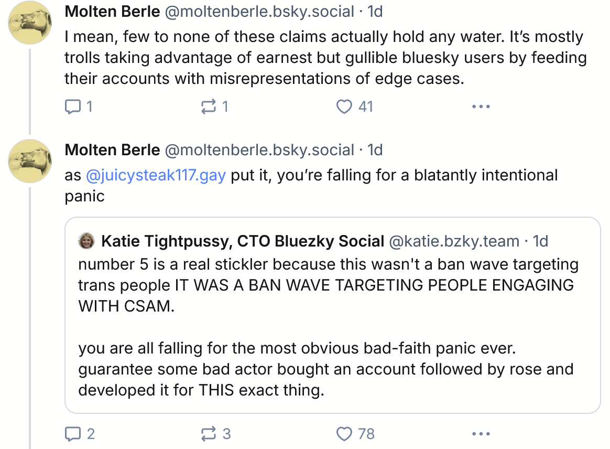Screen dimensions: 610x449
Task: Open the @juicysteak117.gay mention link
Action: point(155,175)
